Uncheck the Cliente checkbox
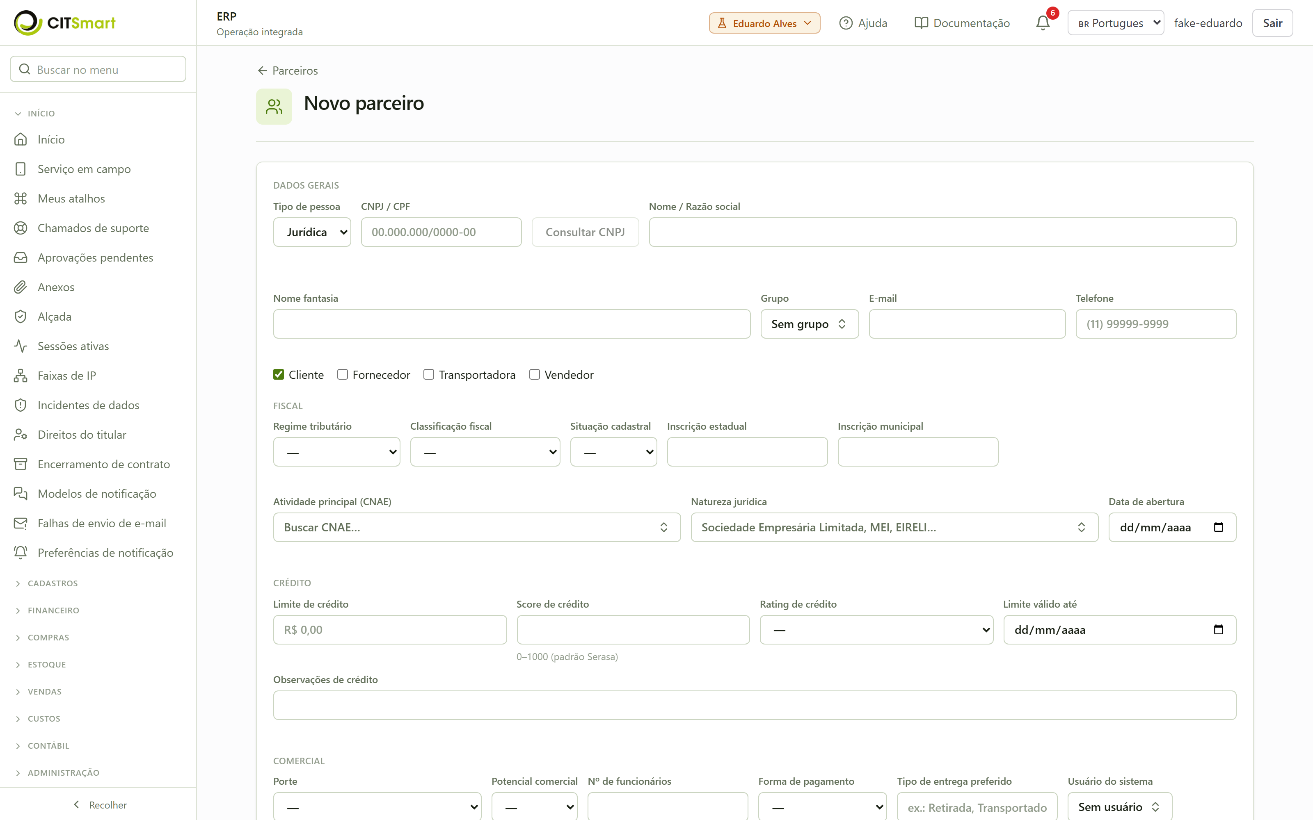Viewport: 1313px width, 820px height. [x=278, y=375]
